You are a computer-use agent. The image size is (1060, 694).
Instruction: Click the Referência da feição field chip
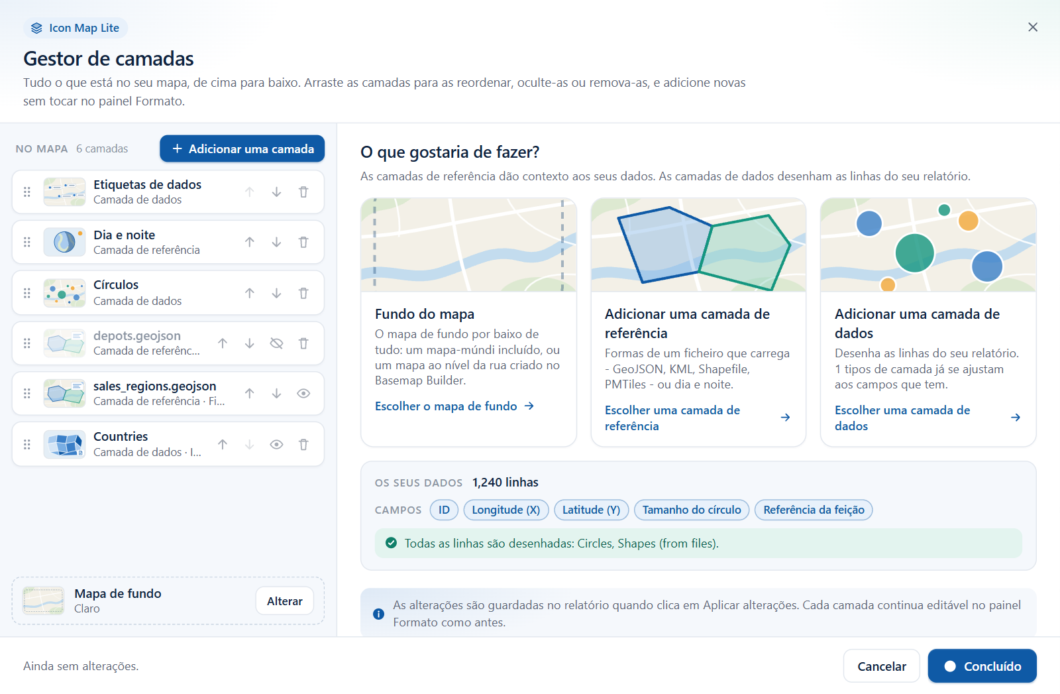814,510
